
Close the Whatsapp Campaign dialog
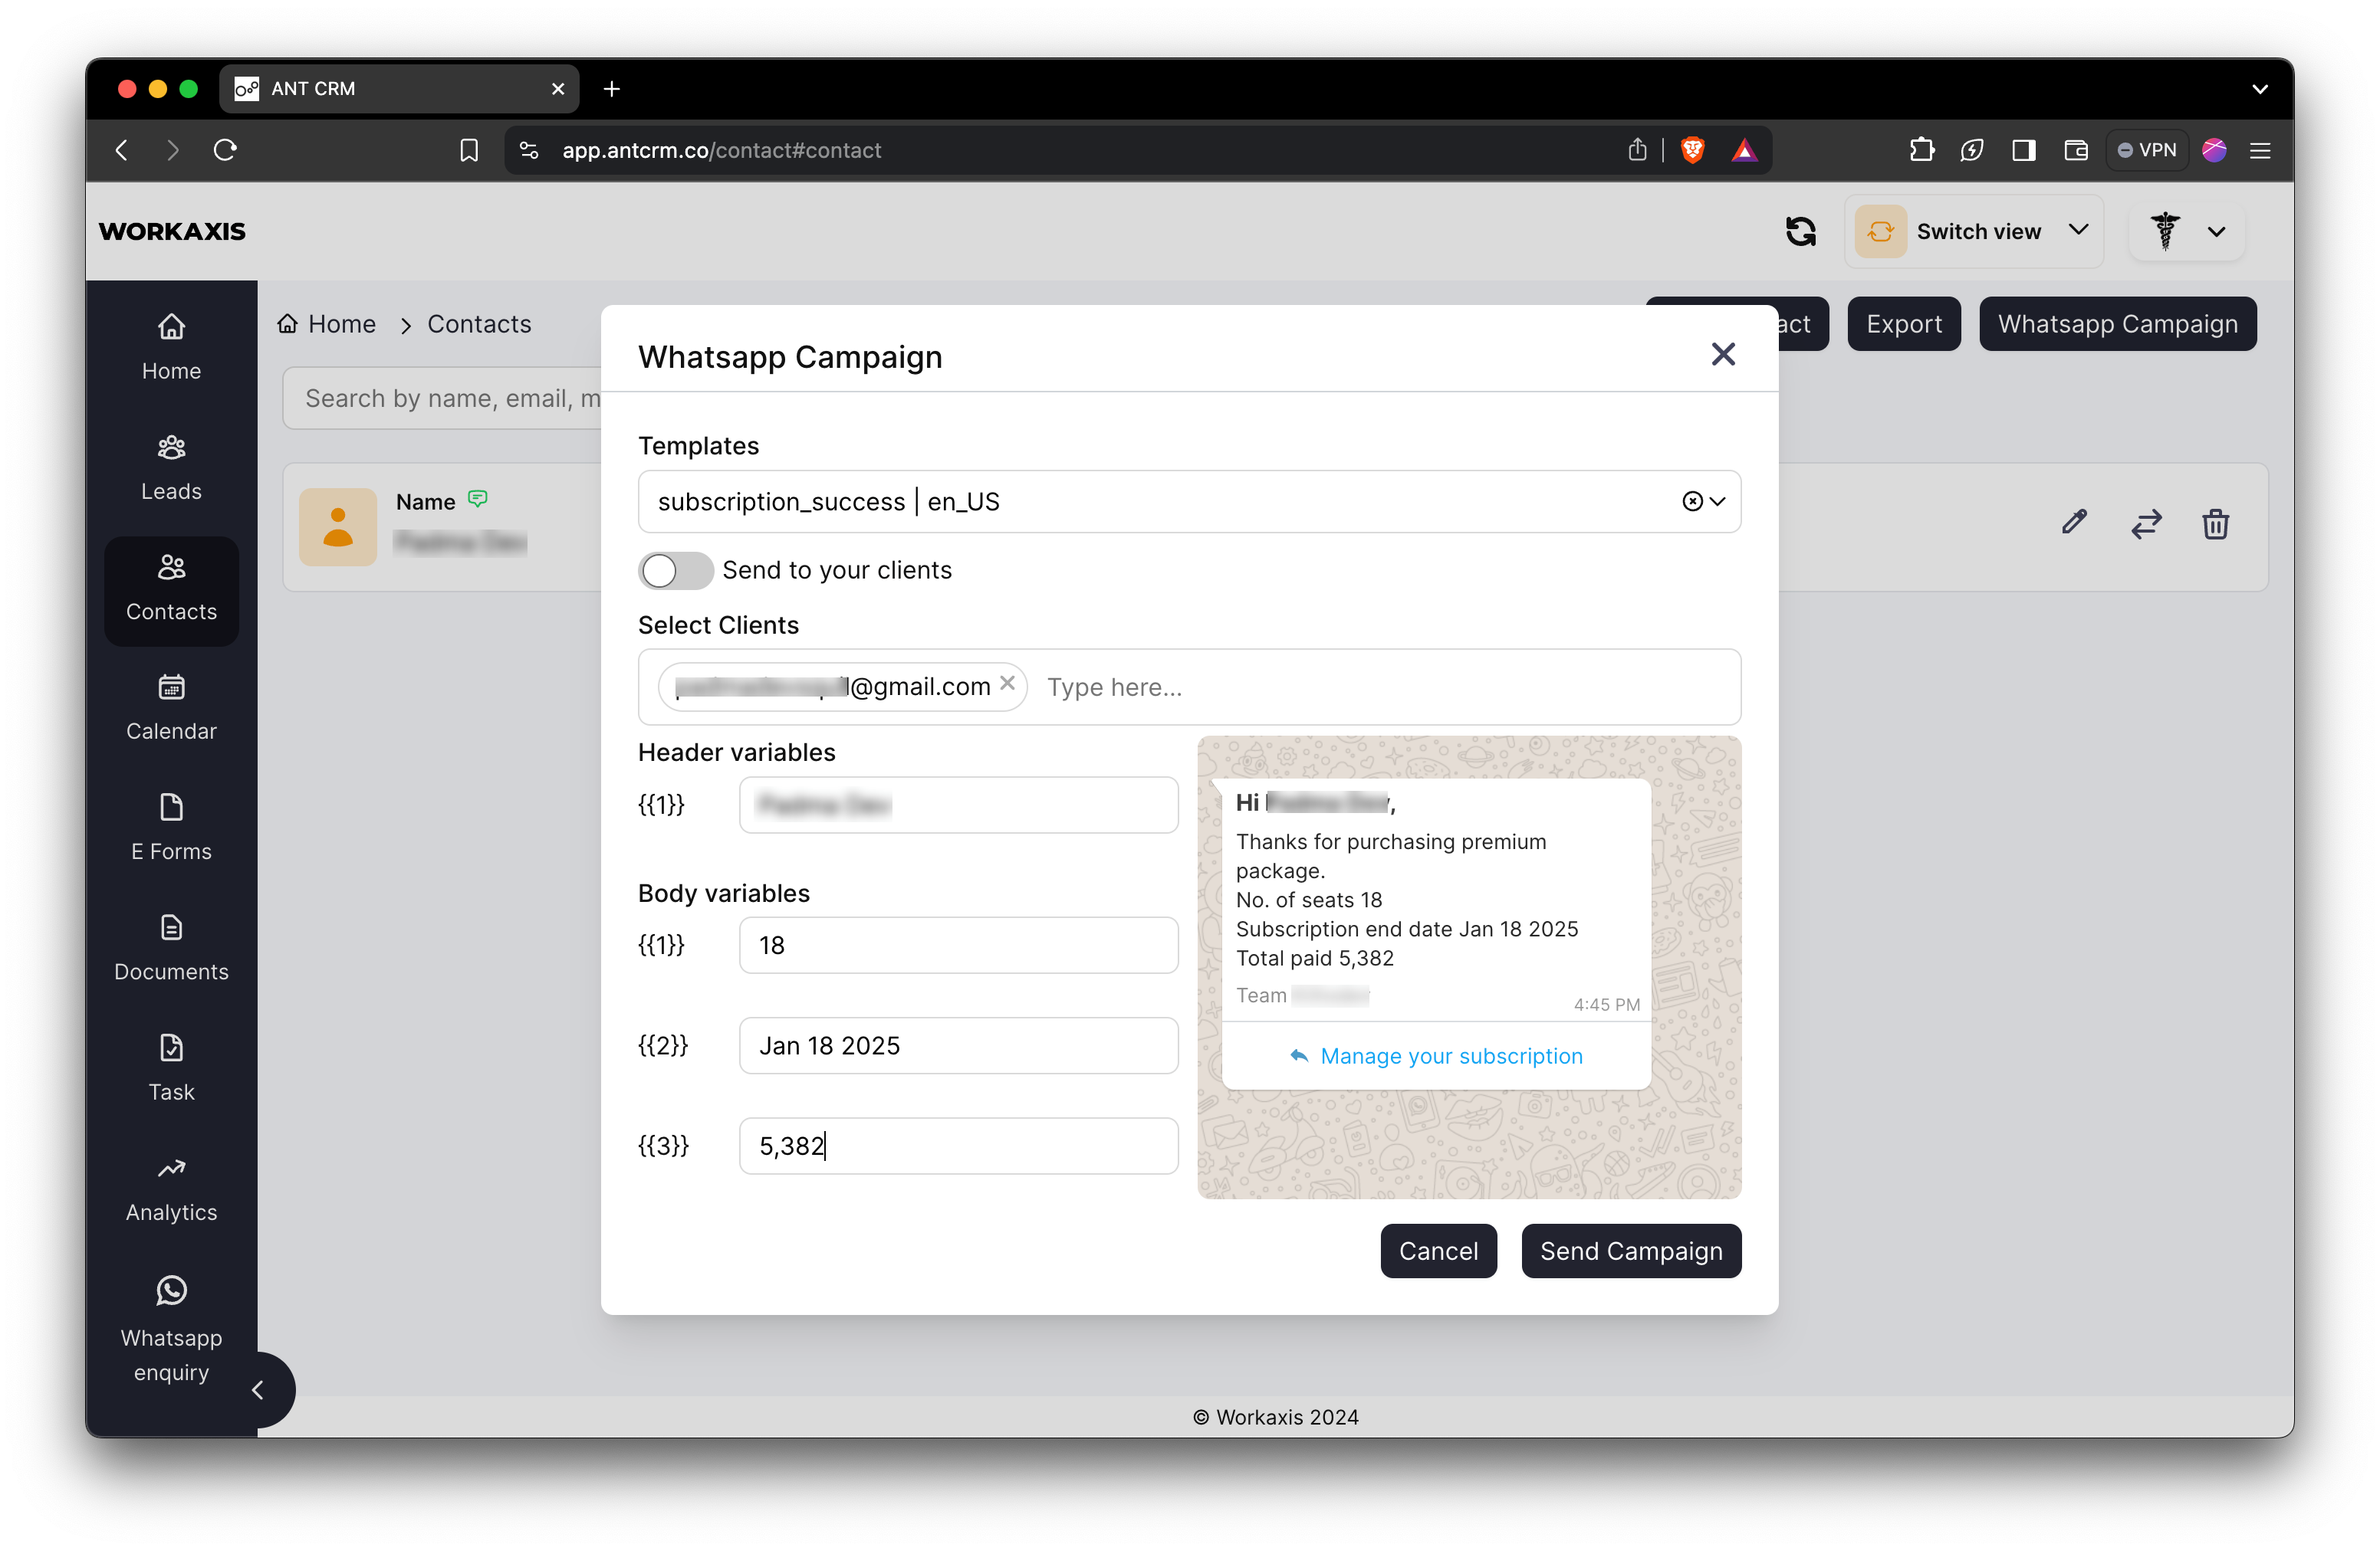tap(1722, 354)
